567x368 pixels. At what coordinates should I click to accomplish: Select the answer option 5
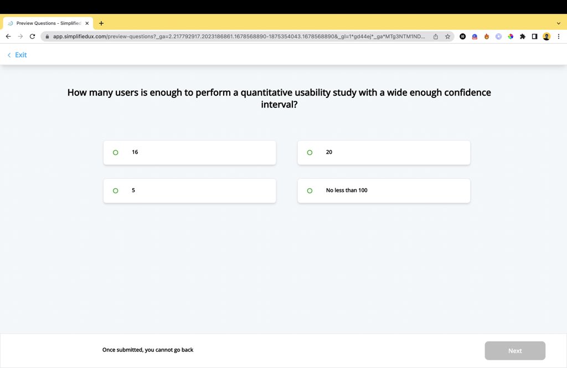point(189,190)
